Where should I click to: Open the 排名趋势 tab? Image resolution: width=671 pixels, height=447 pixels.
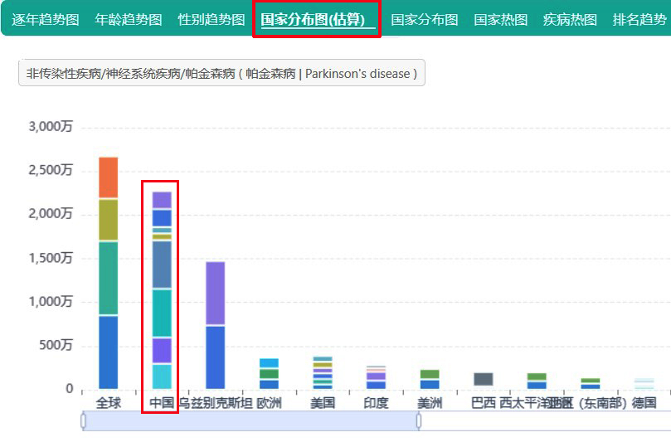[x=639, y=20]
